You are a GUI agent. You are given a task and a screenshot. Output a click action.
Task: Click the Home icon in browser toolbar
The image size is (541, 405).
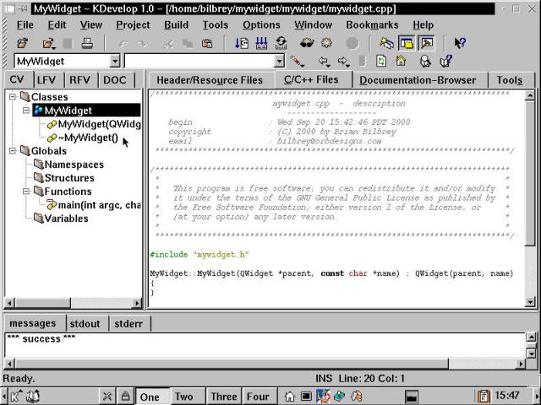tap(402, 62)
